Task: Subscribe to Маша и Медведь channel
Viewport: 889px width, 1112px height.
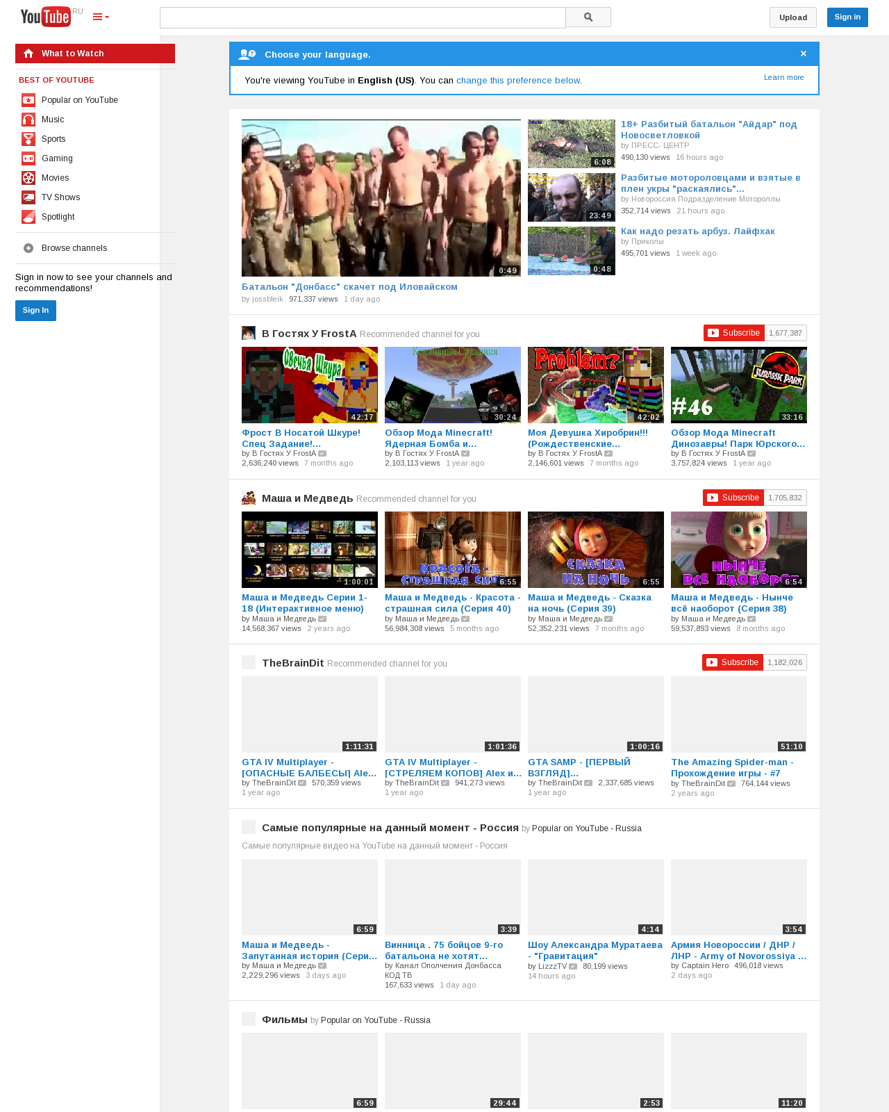Action: click(733, 498)
